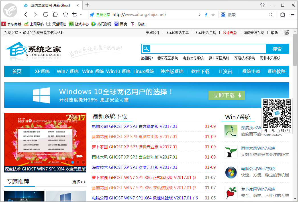Click the magnifier icon in browser search box
Viewport: 298px width, 202px height.
point(270,14)
